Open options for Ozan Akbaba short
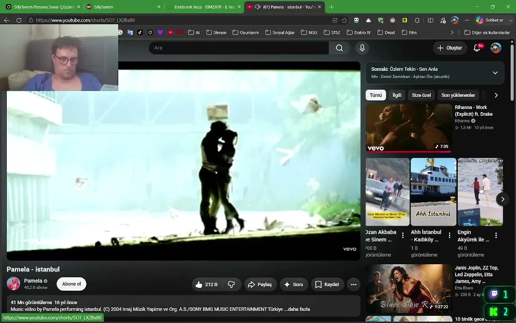This screenshot has height=323, width=516. coord(403,236)
